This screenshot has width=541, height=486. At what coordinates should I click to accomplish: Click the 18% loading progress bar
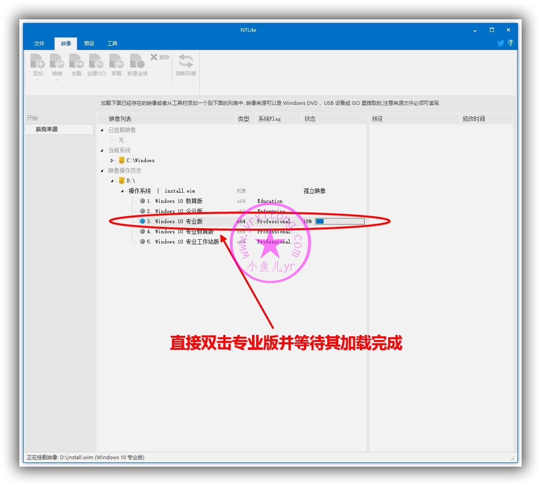click(x=340, y=221)
